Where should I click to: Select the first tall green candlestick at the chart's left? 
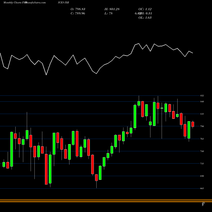(x=11, y=149)
